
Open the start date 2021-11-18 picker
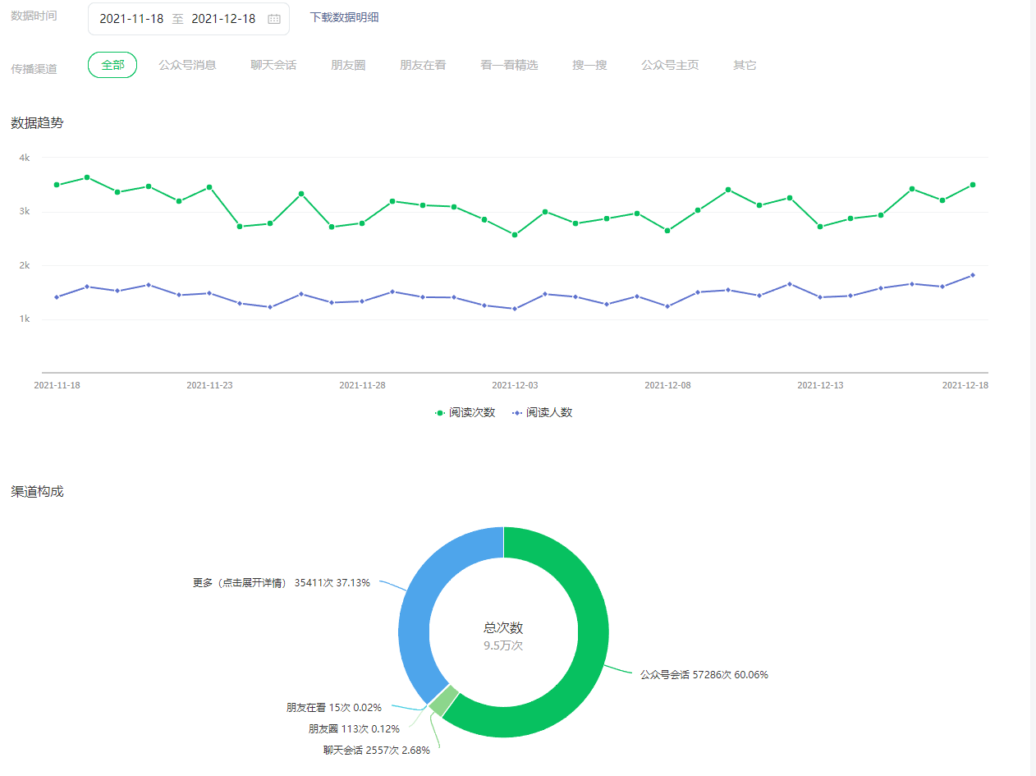[131, 19]
